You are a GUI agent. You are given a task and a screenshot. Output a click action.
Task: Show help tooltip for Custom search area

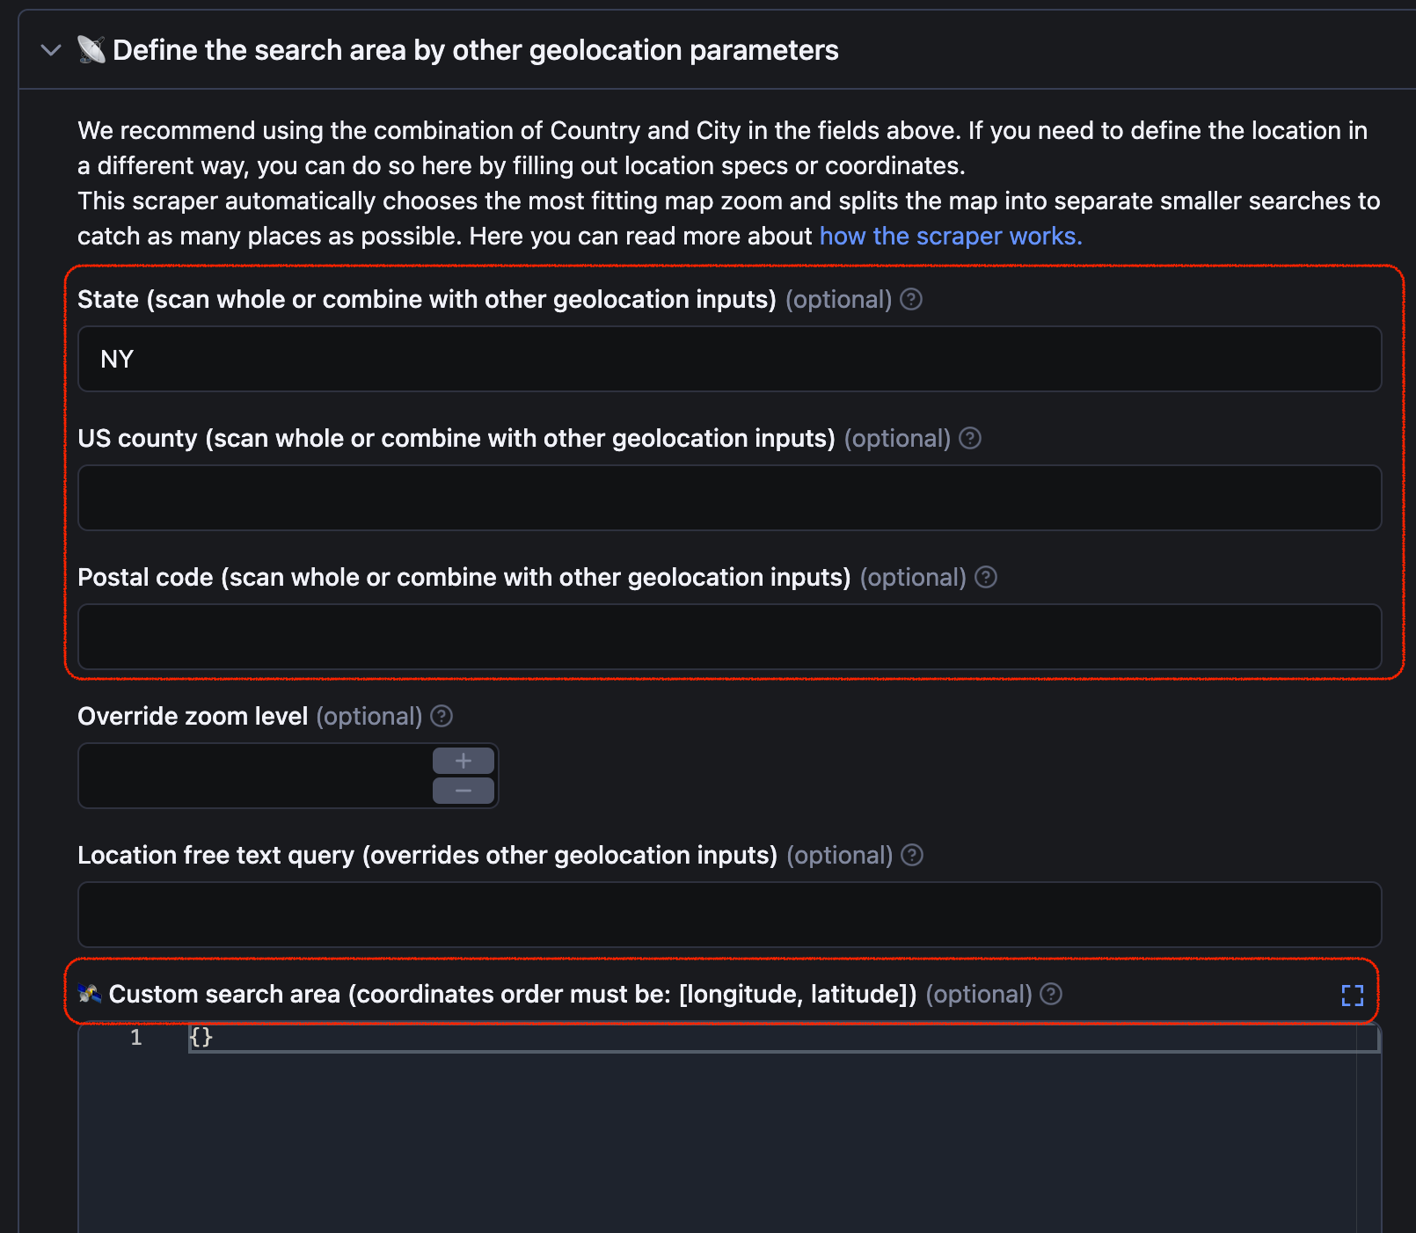click(x=1050, y=994)
